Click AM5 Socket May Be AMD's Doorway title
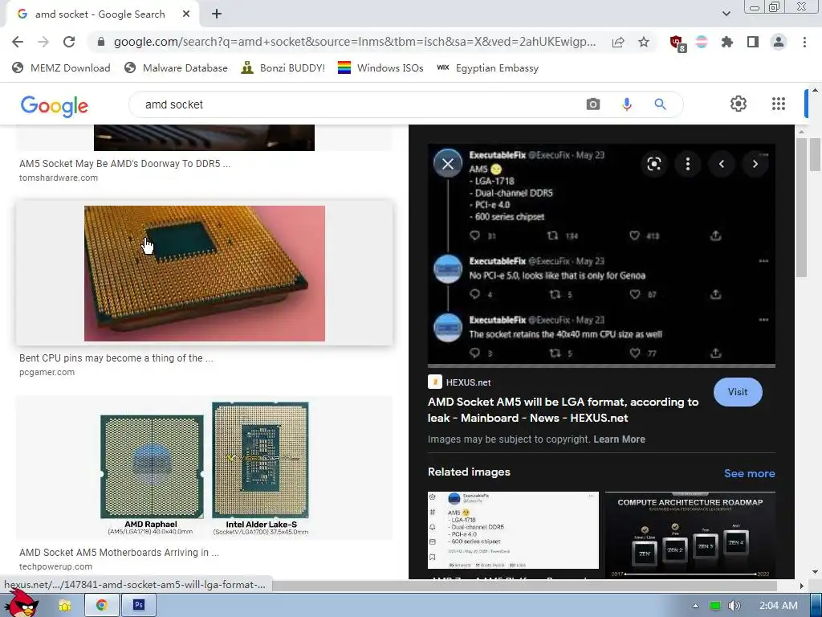The width and height of the screenshot is (822, 617). tap(124, 164)
